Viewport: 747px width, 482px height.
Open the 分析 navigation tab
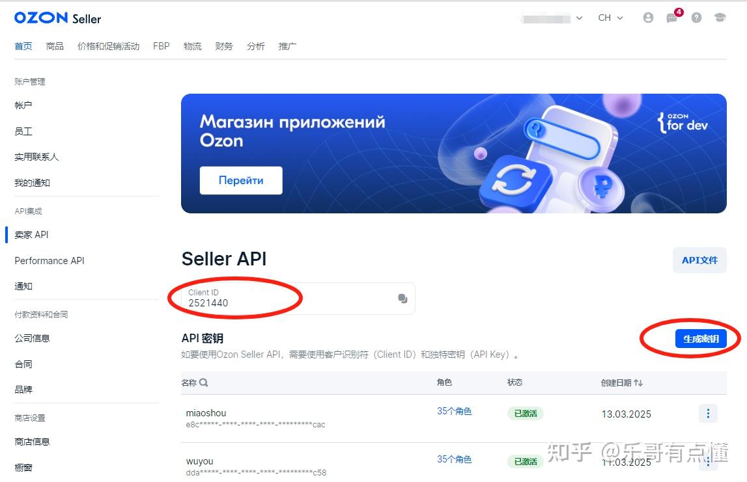tap(255, 46)
